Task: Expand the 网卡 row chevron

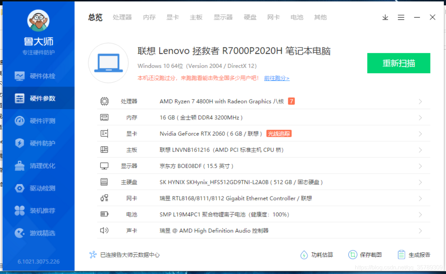Action: 420,199
